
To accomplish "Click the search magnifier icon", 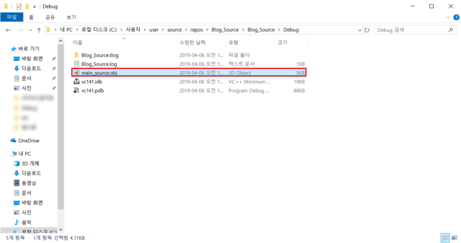I will pyautogui.click(x=450, y=30).
